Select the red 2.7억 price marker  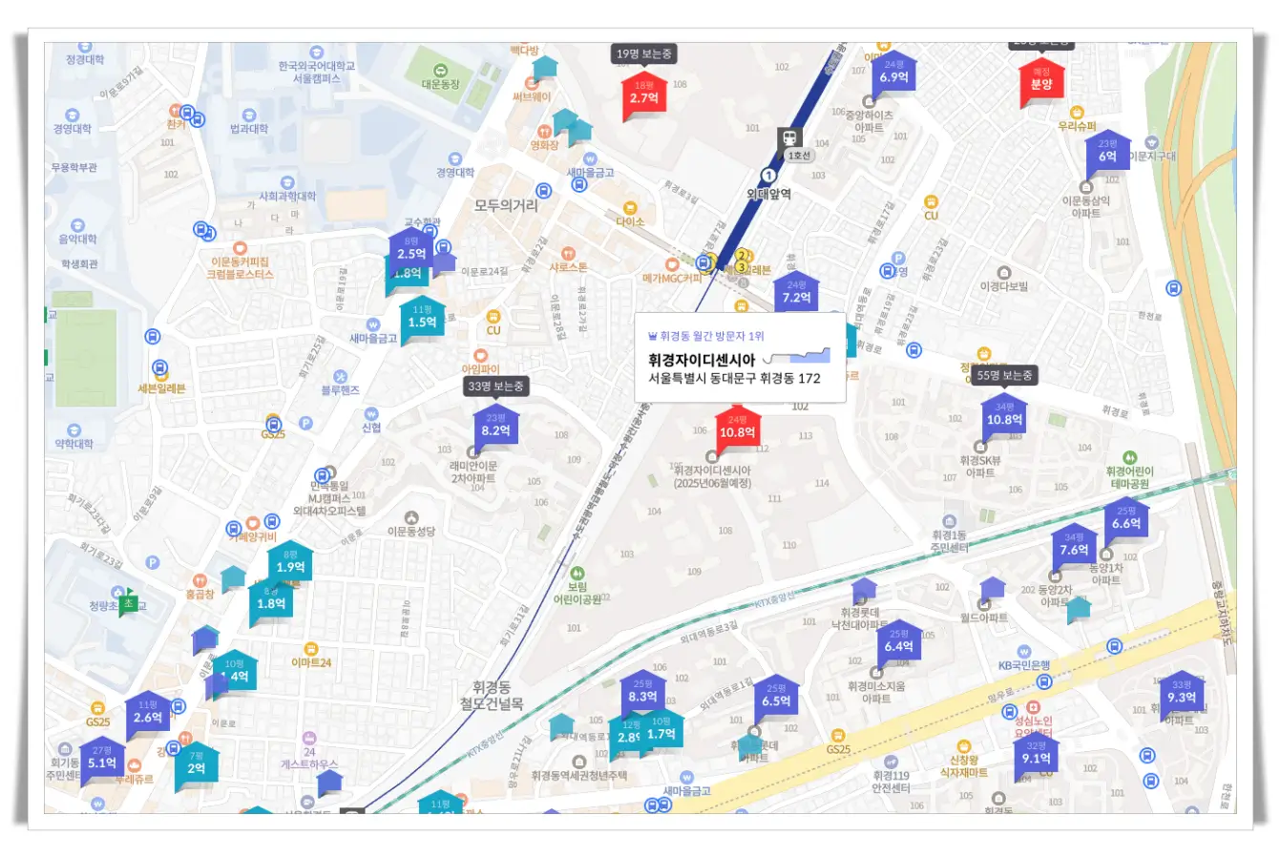[x=644, y=96]
